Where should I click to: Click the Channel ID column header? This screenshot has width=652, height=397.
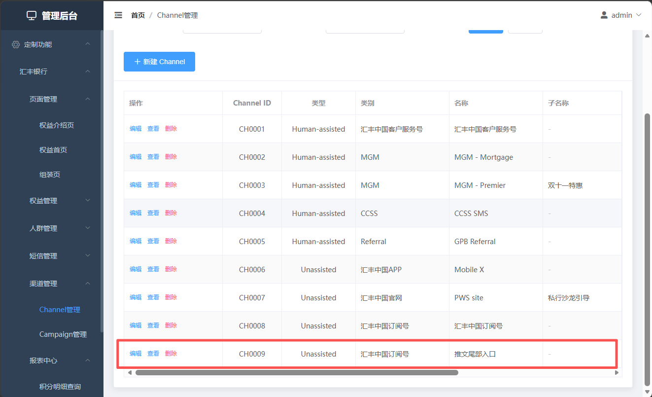[252, 103]
